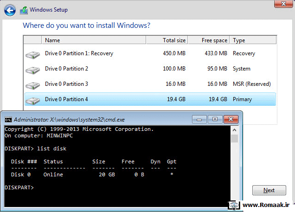
Task: Sort by the Total size column header
Action: click(x=167, y=40)
